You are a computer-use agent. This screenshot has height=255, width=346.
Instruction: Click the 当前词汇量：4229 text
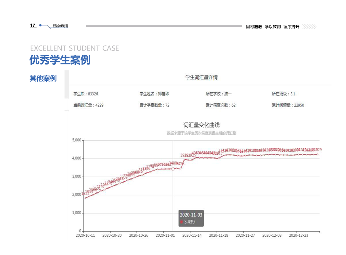88,105
